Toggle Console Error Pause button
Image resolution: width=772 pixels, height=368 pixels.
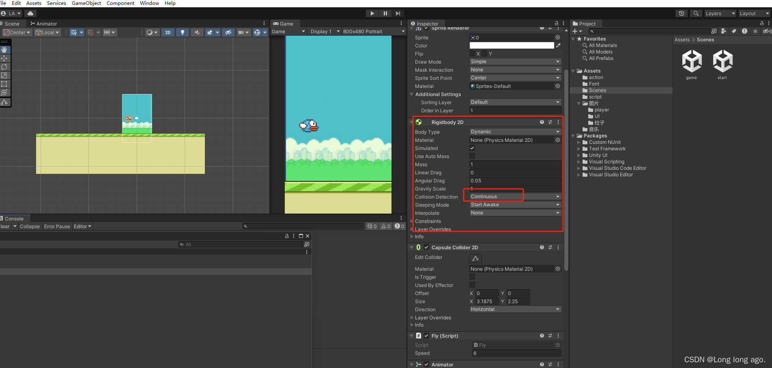tap(57, 227)
